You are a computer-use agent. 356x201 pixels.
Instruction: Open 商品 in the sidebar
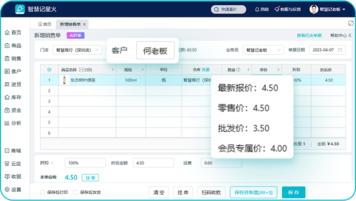[13, 45]
